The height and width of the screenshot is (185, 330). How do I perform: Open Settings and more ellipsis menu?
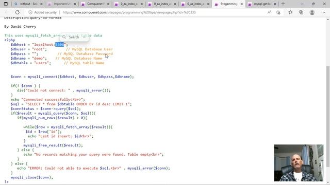[x=323, y=12]
